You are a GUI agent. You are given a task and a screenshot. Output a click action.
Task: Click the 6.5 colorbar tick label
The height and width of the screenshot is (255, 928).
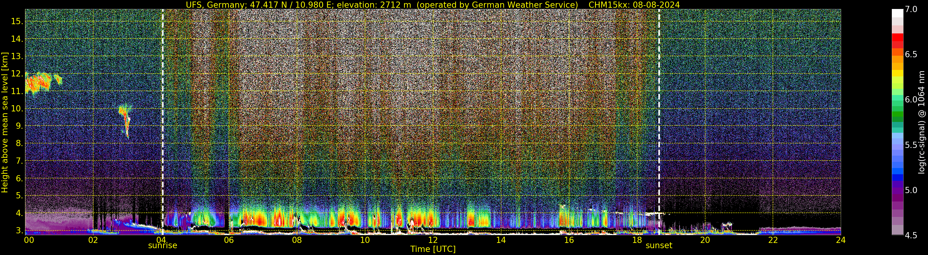(911, 54)
